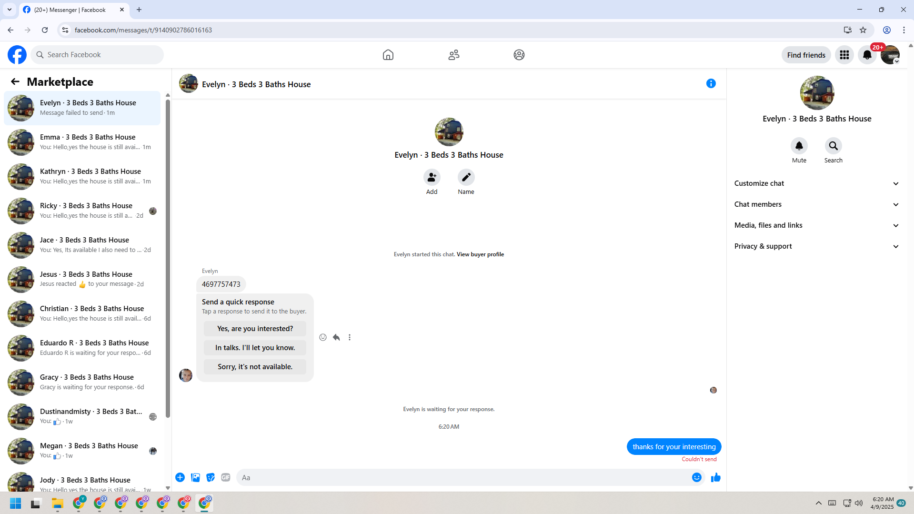Go back using the Marketplace back arrow
The image size is (914, 514).
pyautogui.click(x=15, y=82)
